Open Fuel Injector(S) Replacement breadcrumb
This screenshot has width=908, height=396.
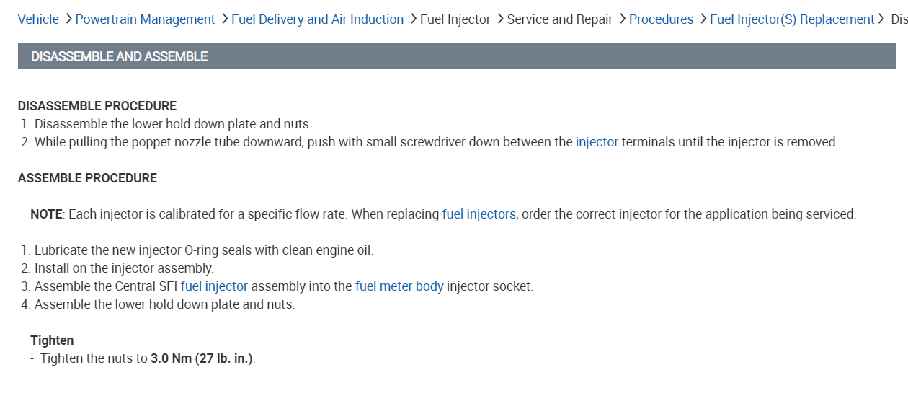pos(792,19)
